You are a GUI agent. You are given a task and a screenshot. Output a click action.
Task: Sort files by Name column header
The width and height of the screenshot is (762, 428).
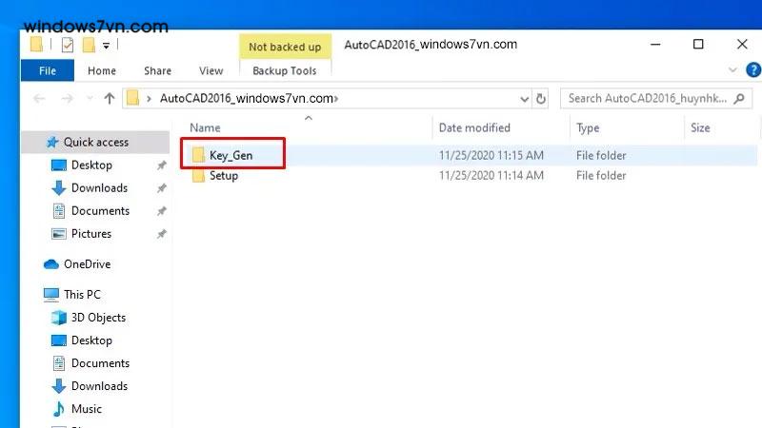click(x=205, y=127)
